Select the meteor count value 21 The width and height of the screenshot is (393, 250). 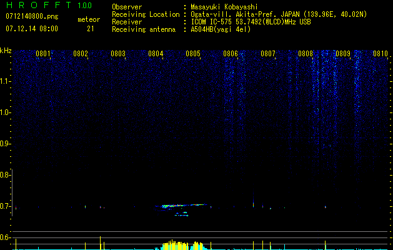pyautogui.click(x=90, y=29)
